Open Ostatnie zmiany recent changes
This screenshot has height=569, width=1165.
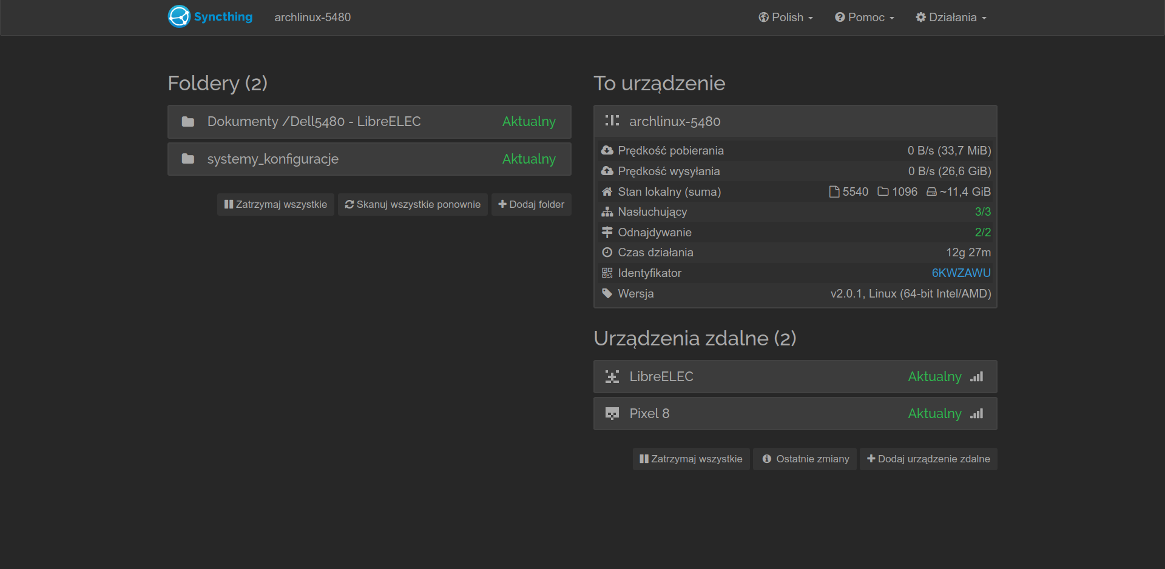click(x=805, y=459)
